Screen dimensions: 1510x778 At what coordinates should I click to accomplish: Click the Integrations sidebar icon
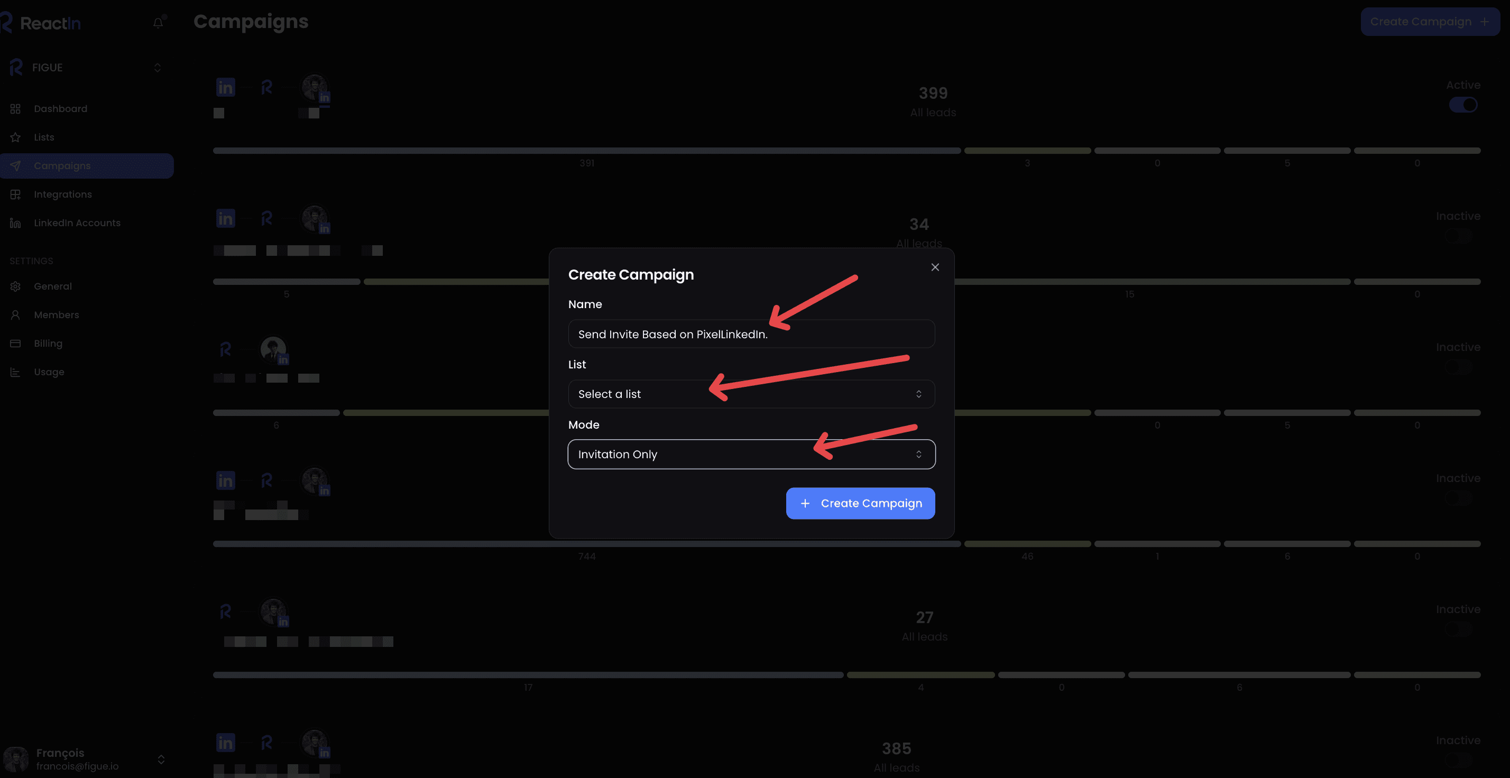click(15, 195)
